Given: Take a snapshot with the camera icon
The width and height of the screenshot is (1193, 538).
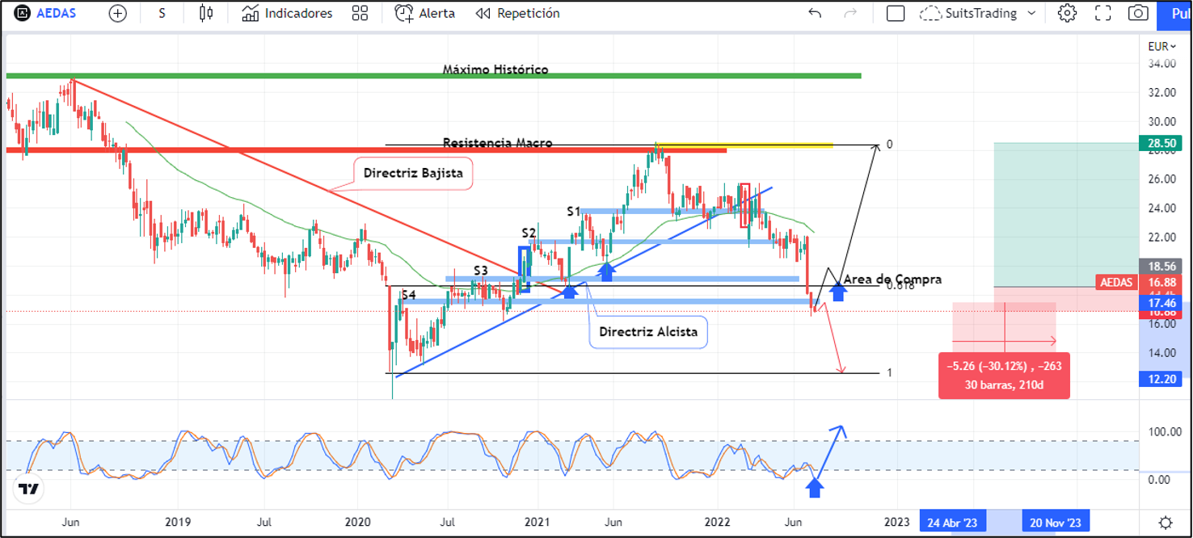Looking at the screenshot, I should 1138,14.
